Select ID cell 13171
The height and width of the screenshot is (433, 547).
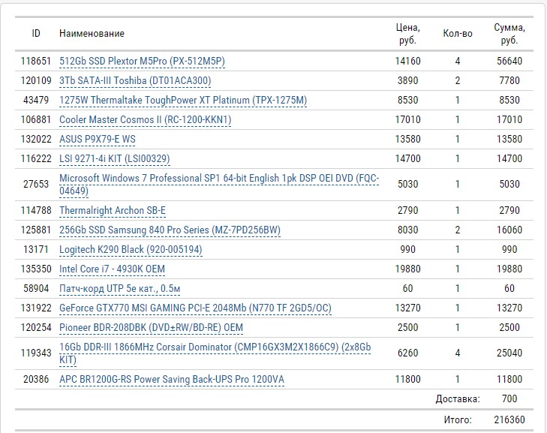(36, 249)
